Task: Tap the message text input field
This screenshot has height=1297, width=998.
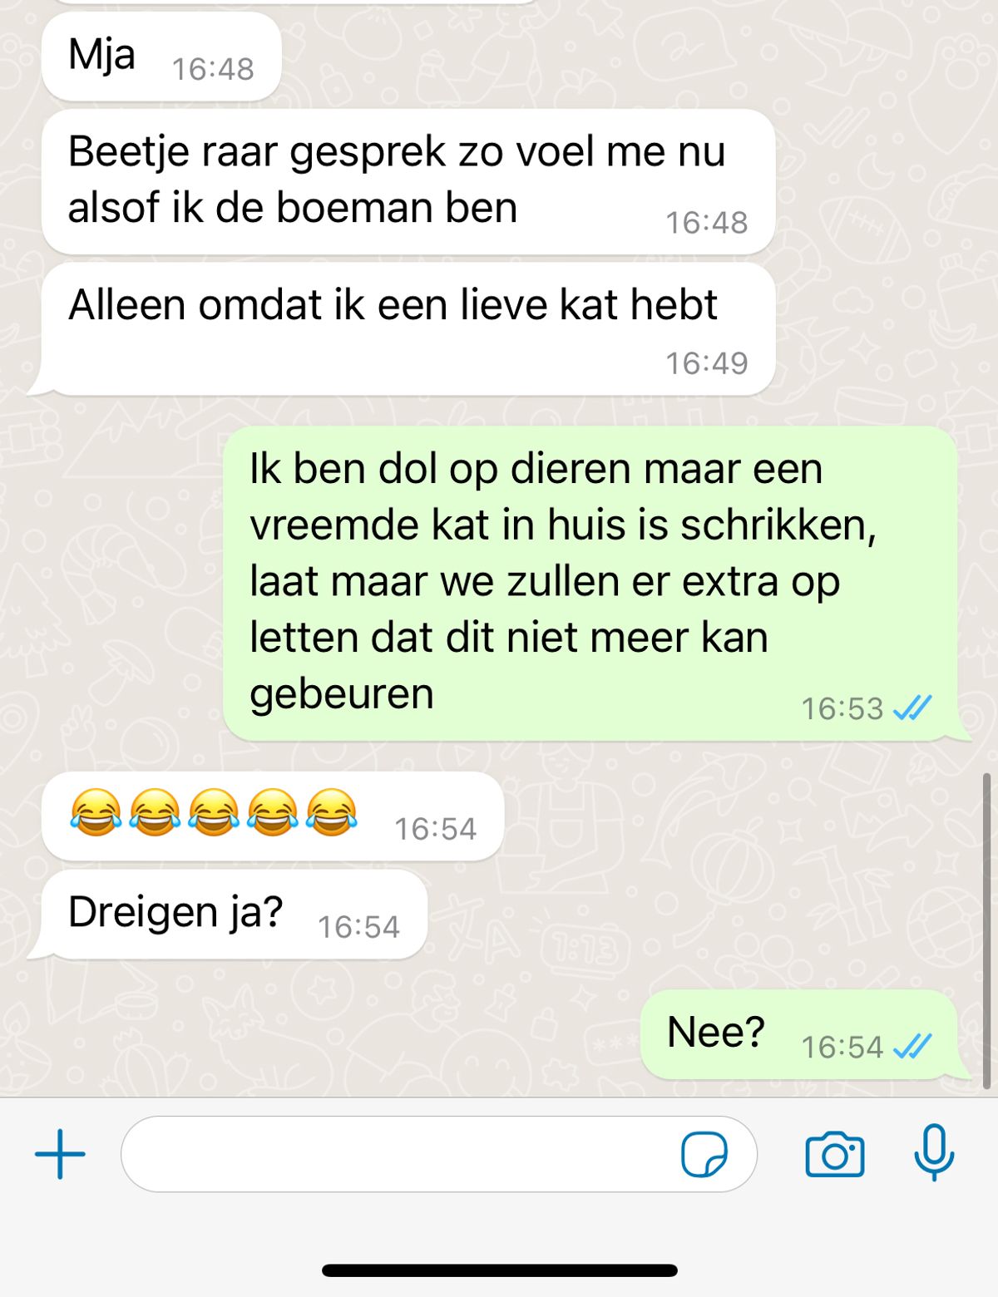Action: point(438,1154)
